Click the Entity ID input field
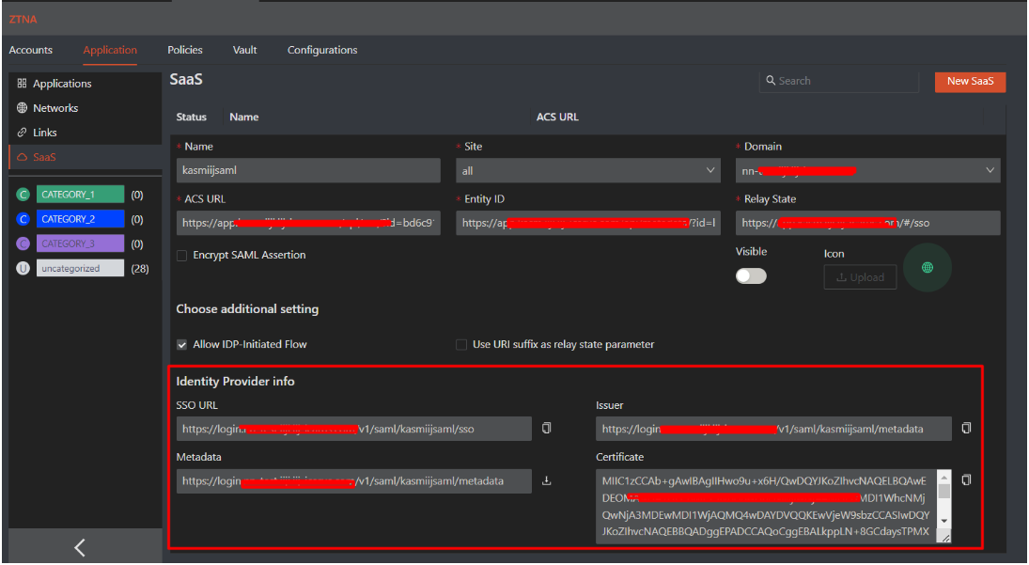1029x565 pixels. tap(588, 223)
